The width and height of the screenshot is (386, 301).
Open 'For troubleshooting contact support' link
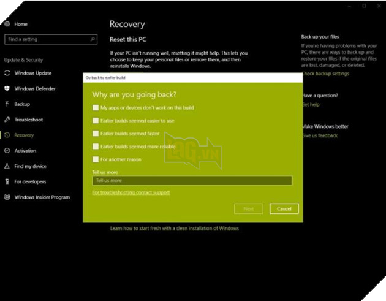(131, 192)
